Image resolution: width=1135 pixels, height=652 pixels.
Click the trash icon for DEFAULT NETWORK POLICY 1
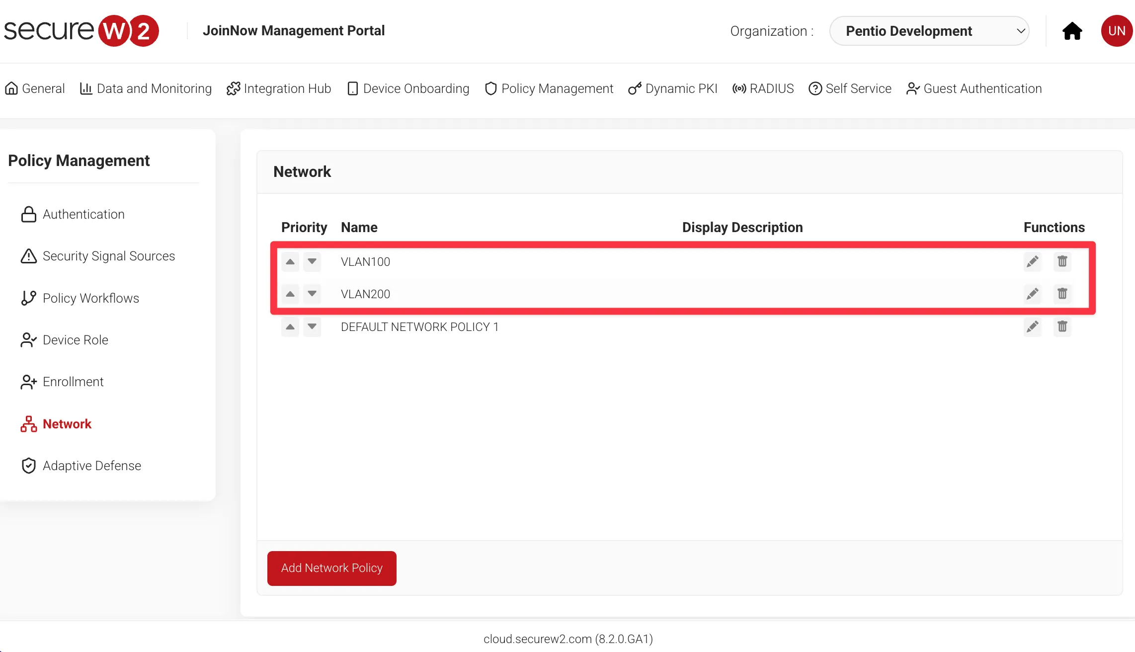click(1062, 326)
